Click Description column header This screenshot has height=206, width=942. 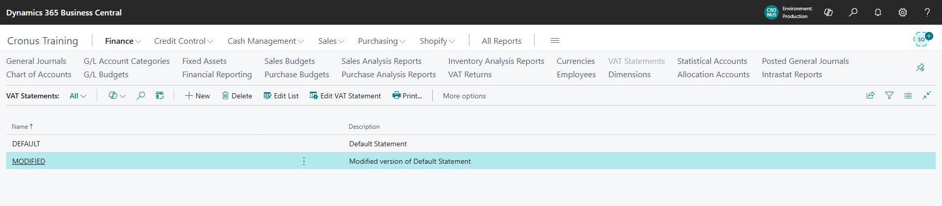click(364, 126)
